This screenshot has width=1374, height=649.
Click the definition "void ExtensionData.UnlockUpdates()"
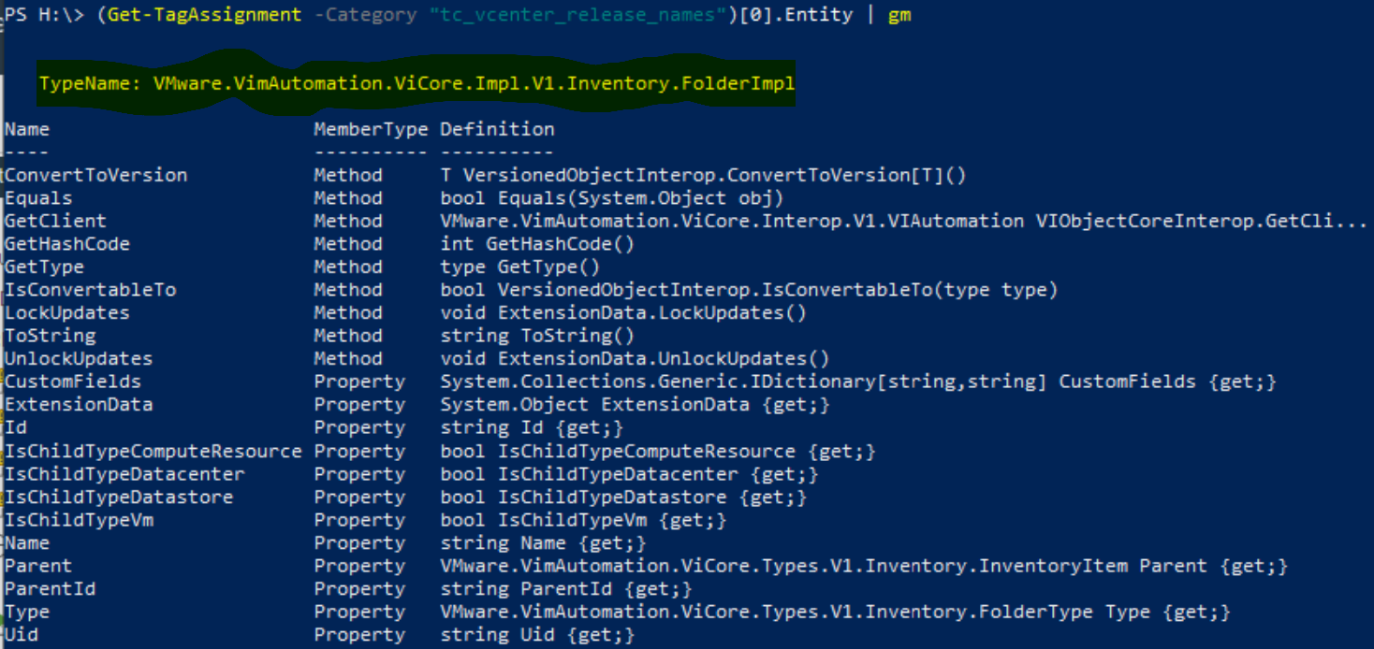635,358
